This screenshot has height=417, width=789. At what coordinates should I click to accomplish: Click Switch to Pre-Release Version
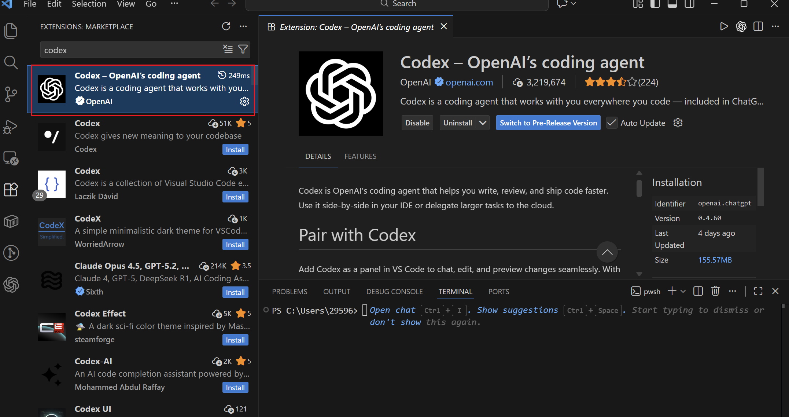pos(548,122)
